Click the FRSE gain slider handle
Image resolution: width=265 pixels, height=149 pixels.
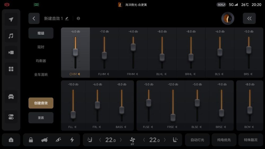[x=173, y=117]
